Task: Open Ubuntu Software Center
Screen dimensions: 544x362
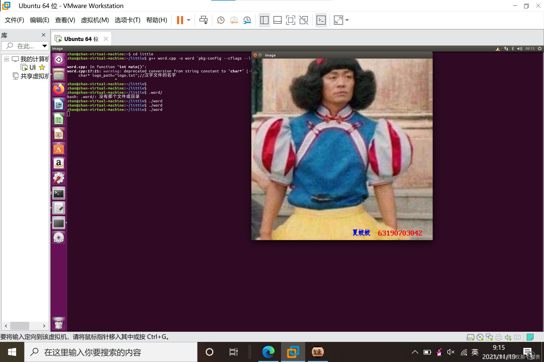Action: pos(59,149)
